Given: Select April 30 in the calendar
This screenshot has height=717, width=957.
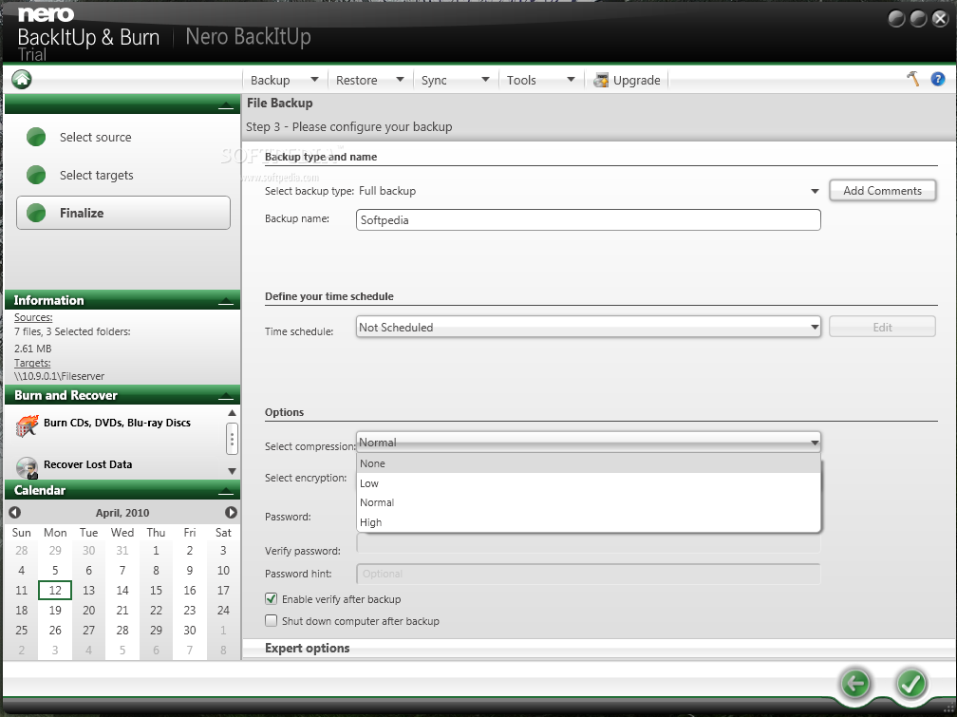Looking at the screenshot, I should coord(189,631).
